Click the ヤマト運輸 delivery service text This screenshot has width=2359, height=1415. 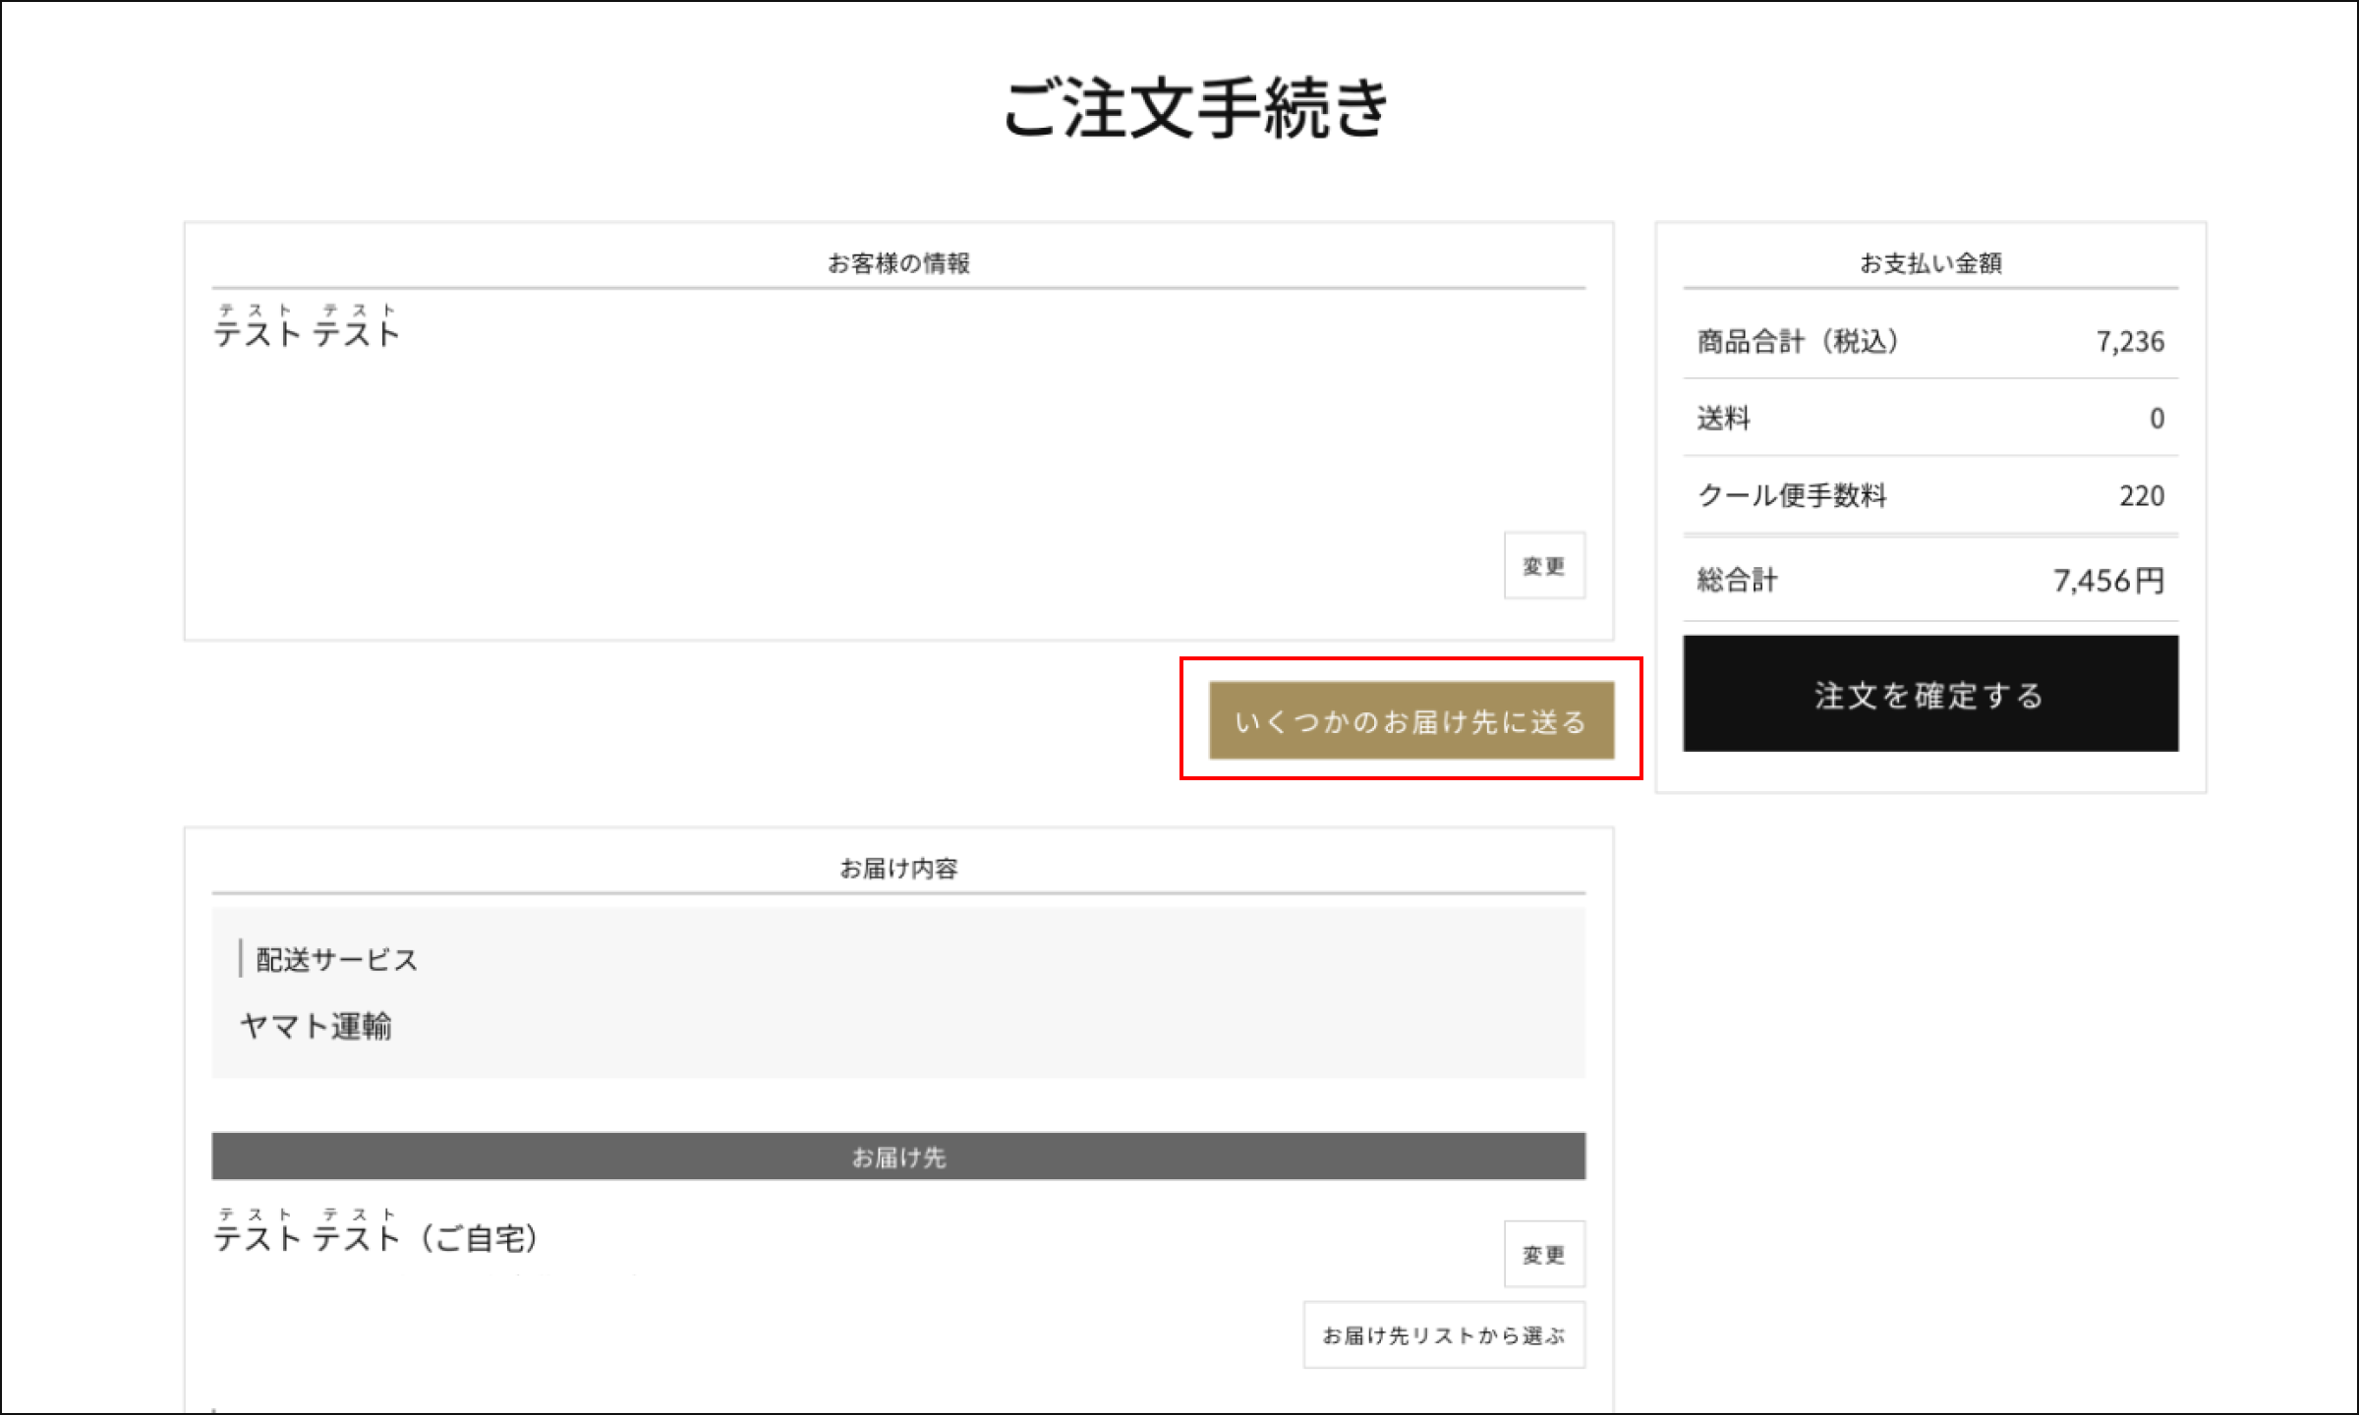coord(316,1027)
